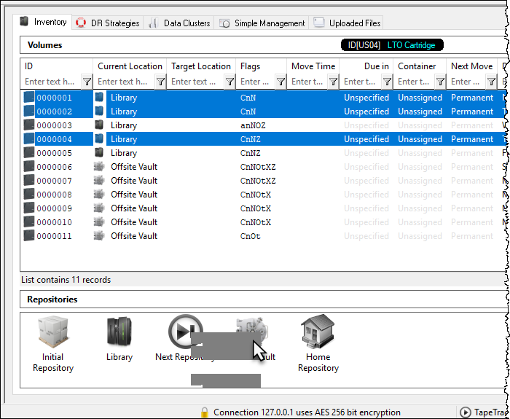Click the connection encryption status text
This screenshot has height=419, width=510.
pos(307,412)
